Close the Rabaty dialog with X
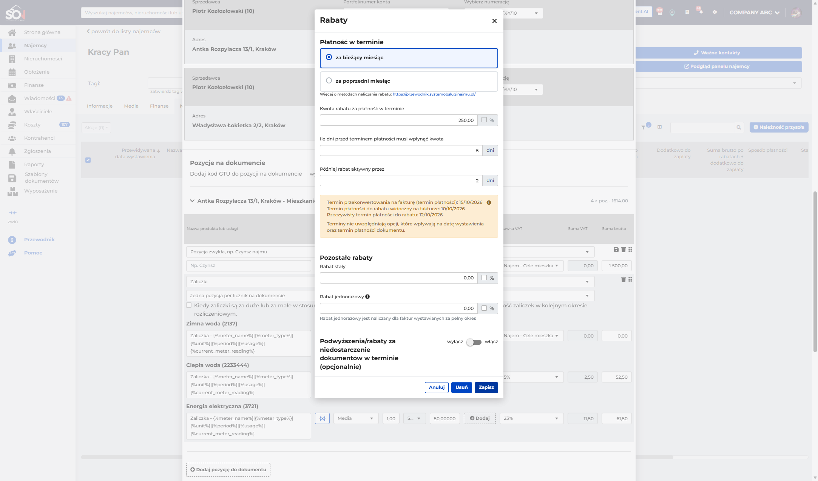Screen dimensions: 818x481 coord(494,21)
